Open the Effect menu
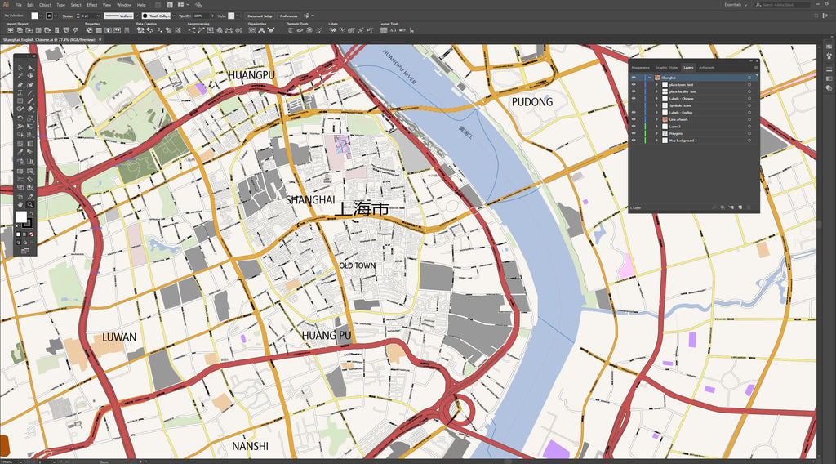The image size is (836, 464). pyautogui.click(x=92, y=5)
